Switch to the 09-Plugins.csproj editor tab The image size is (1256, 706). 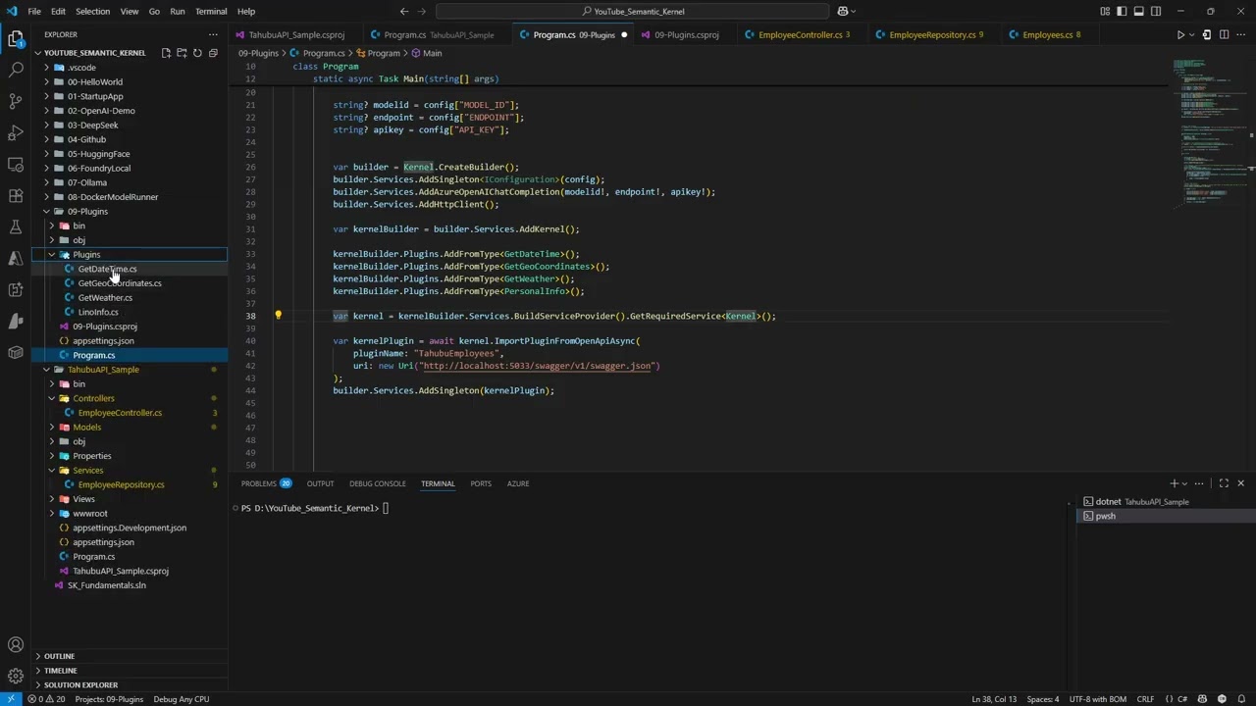[686, 34]
